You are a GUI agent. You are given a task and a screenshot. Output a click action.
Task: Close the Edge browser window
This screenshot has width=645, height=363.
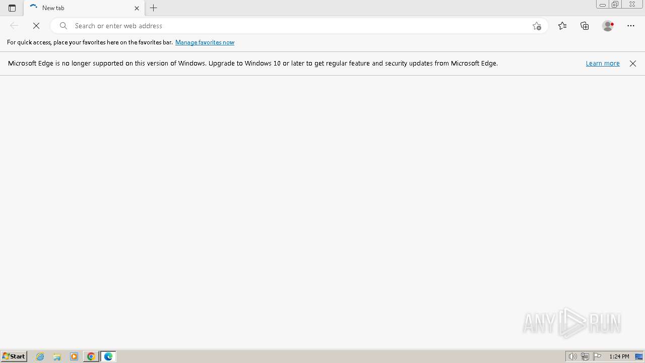click(632, 5)
